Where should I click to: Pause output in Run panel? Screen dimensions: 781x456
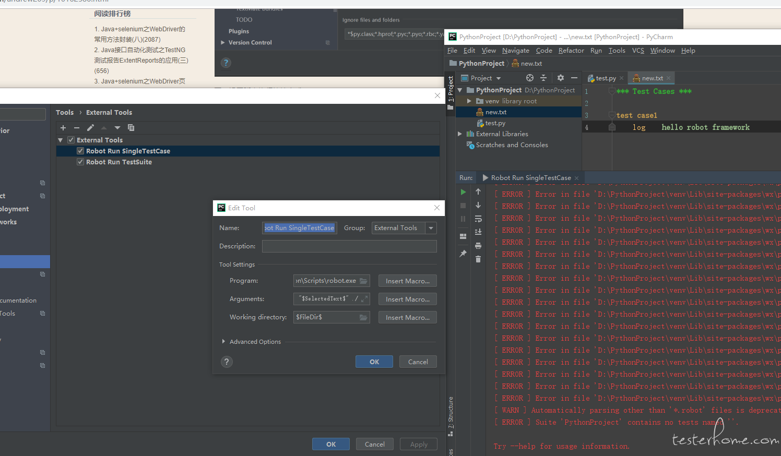(463, 219)
